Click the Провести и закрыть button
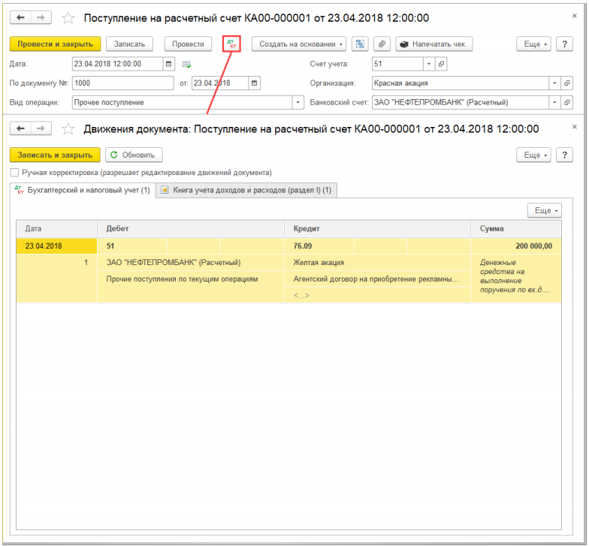589x546 pixels. click(56, 44)
